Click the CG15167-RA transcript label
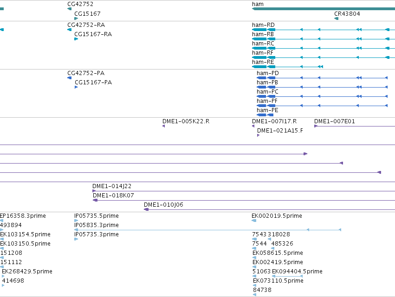This screenshot has height=297, width=395. coord(93,34)
